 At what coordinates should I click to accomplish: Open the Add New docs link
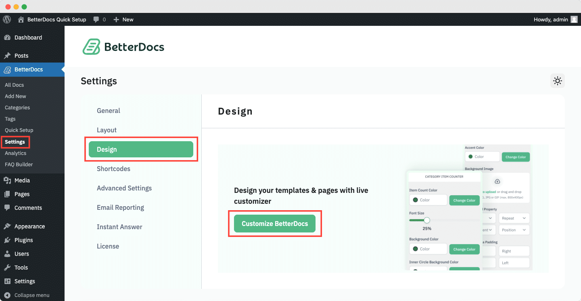click(15, 96)
